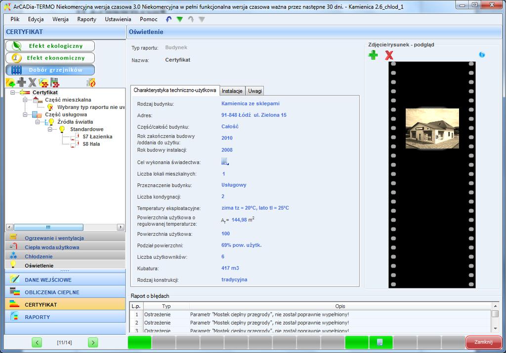The height and width of the screenshot is (353, 506).
Task: Open the Plik menu
Action: point(15,19)
